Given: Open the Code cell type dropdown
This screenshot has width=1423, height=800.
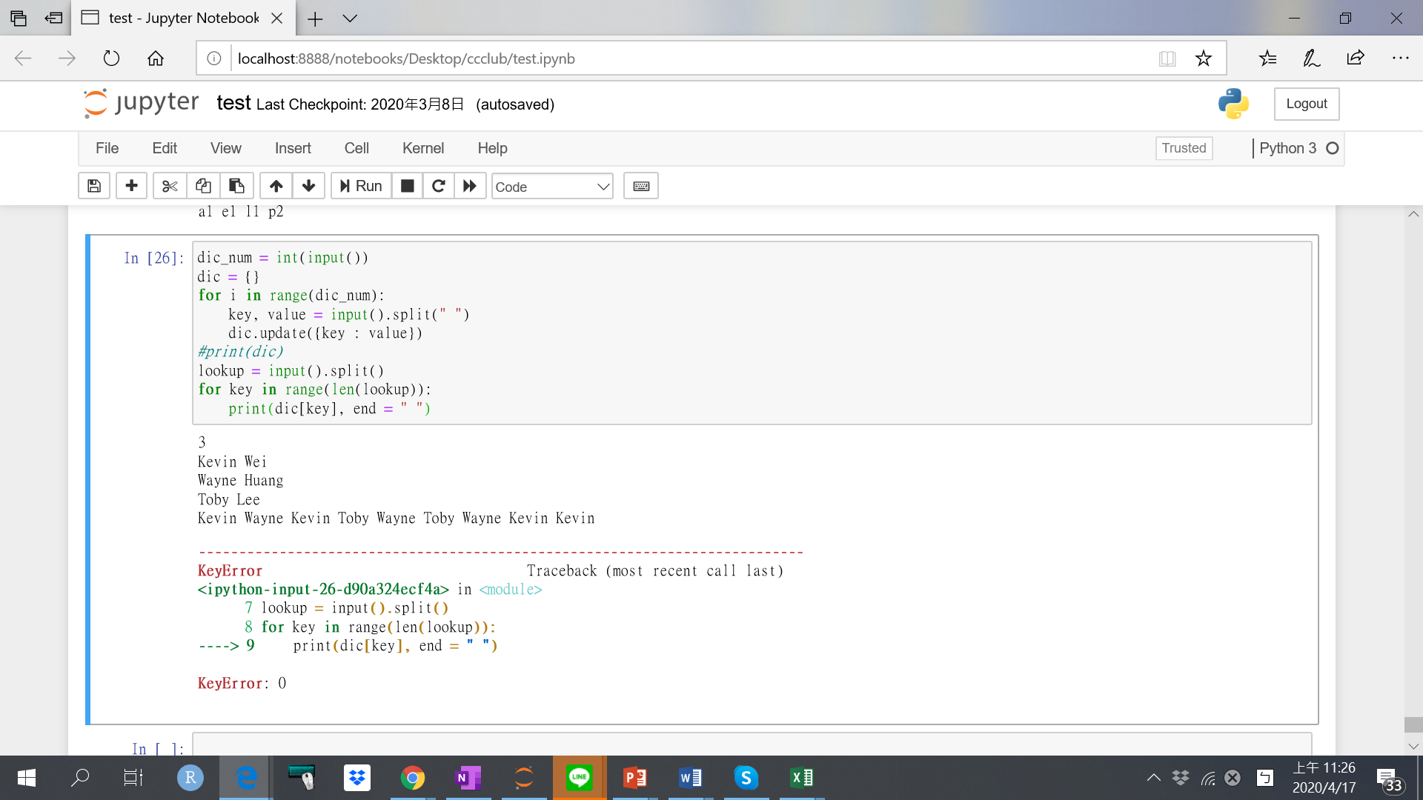Looking at the screenshot, I should pos(552,187).
